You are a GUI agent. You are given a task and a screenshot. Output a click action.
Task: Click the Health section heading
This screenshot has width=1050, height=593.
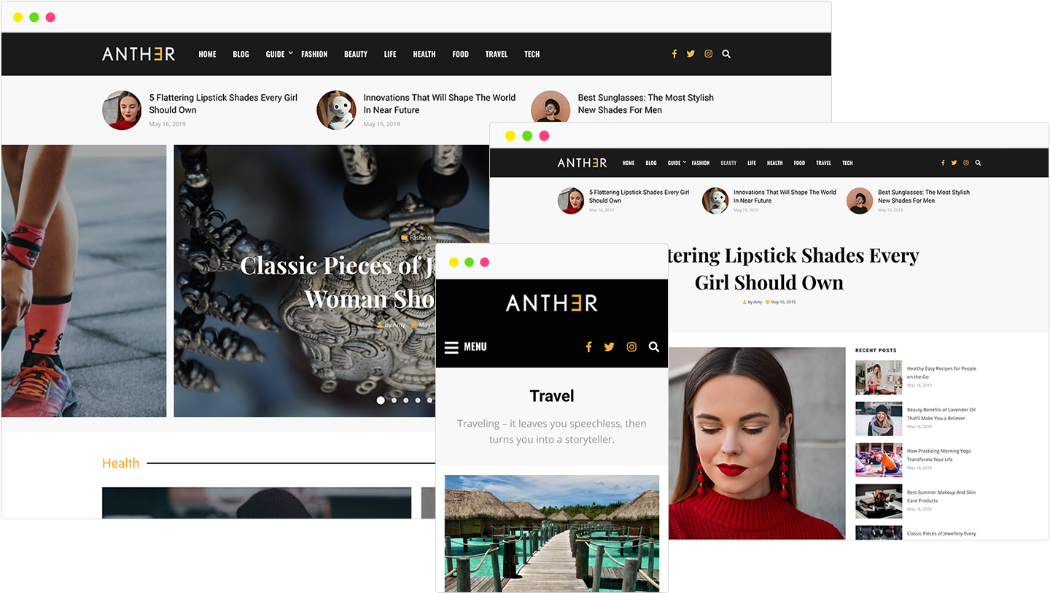click(120, 463)
